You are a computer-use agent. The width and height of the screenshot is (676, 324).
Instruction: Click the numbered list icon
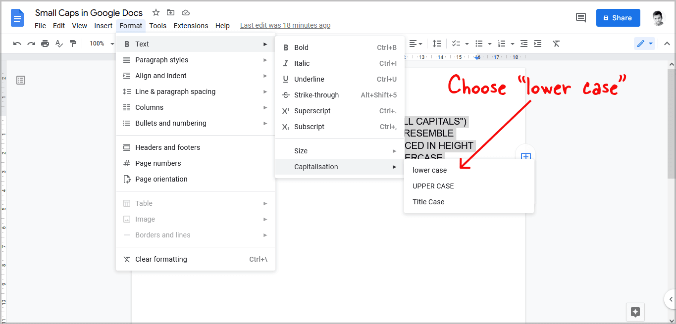(502, 44)
